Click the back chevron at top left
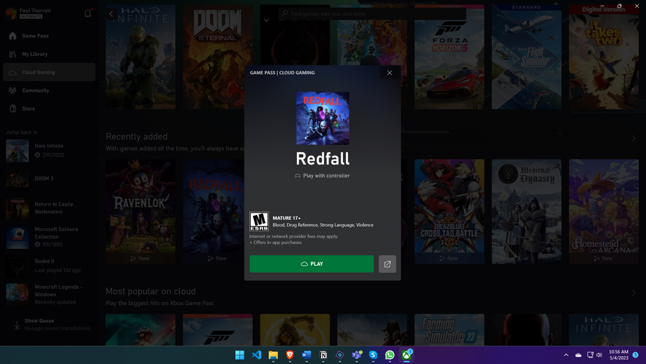The height and width of the screenshot is (364, 646). pos(111,13)
